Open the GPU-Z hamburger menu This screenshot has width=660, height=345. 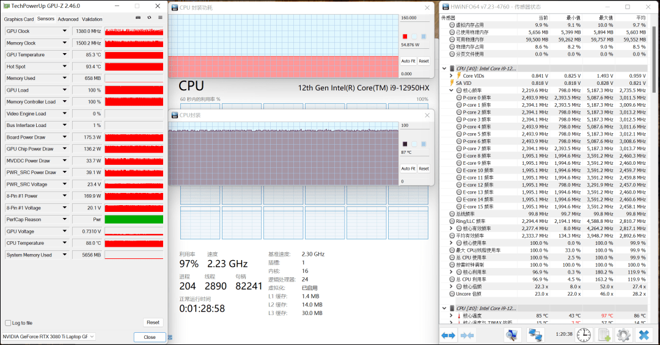(160, 18)
